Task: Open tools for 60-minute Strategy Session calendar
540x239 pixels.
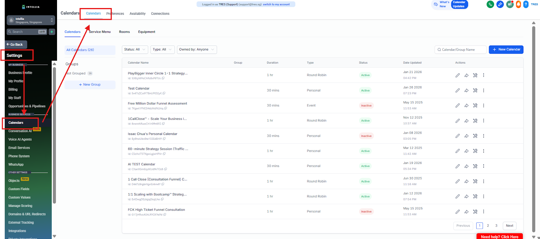Action: pos(475,151)
